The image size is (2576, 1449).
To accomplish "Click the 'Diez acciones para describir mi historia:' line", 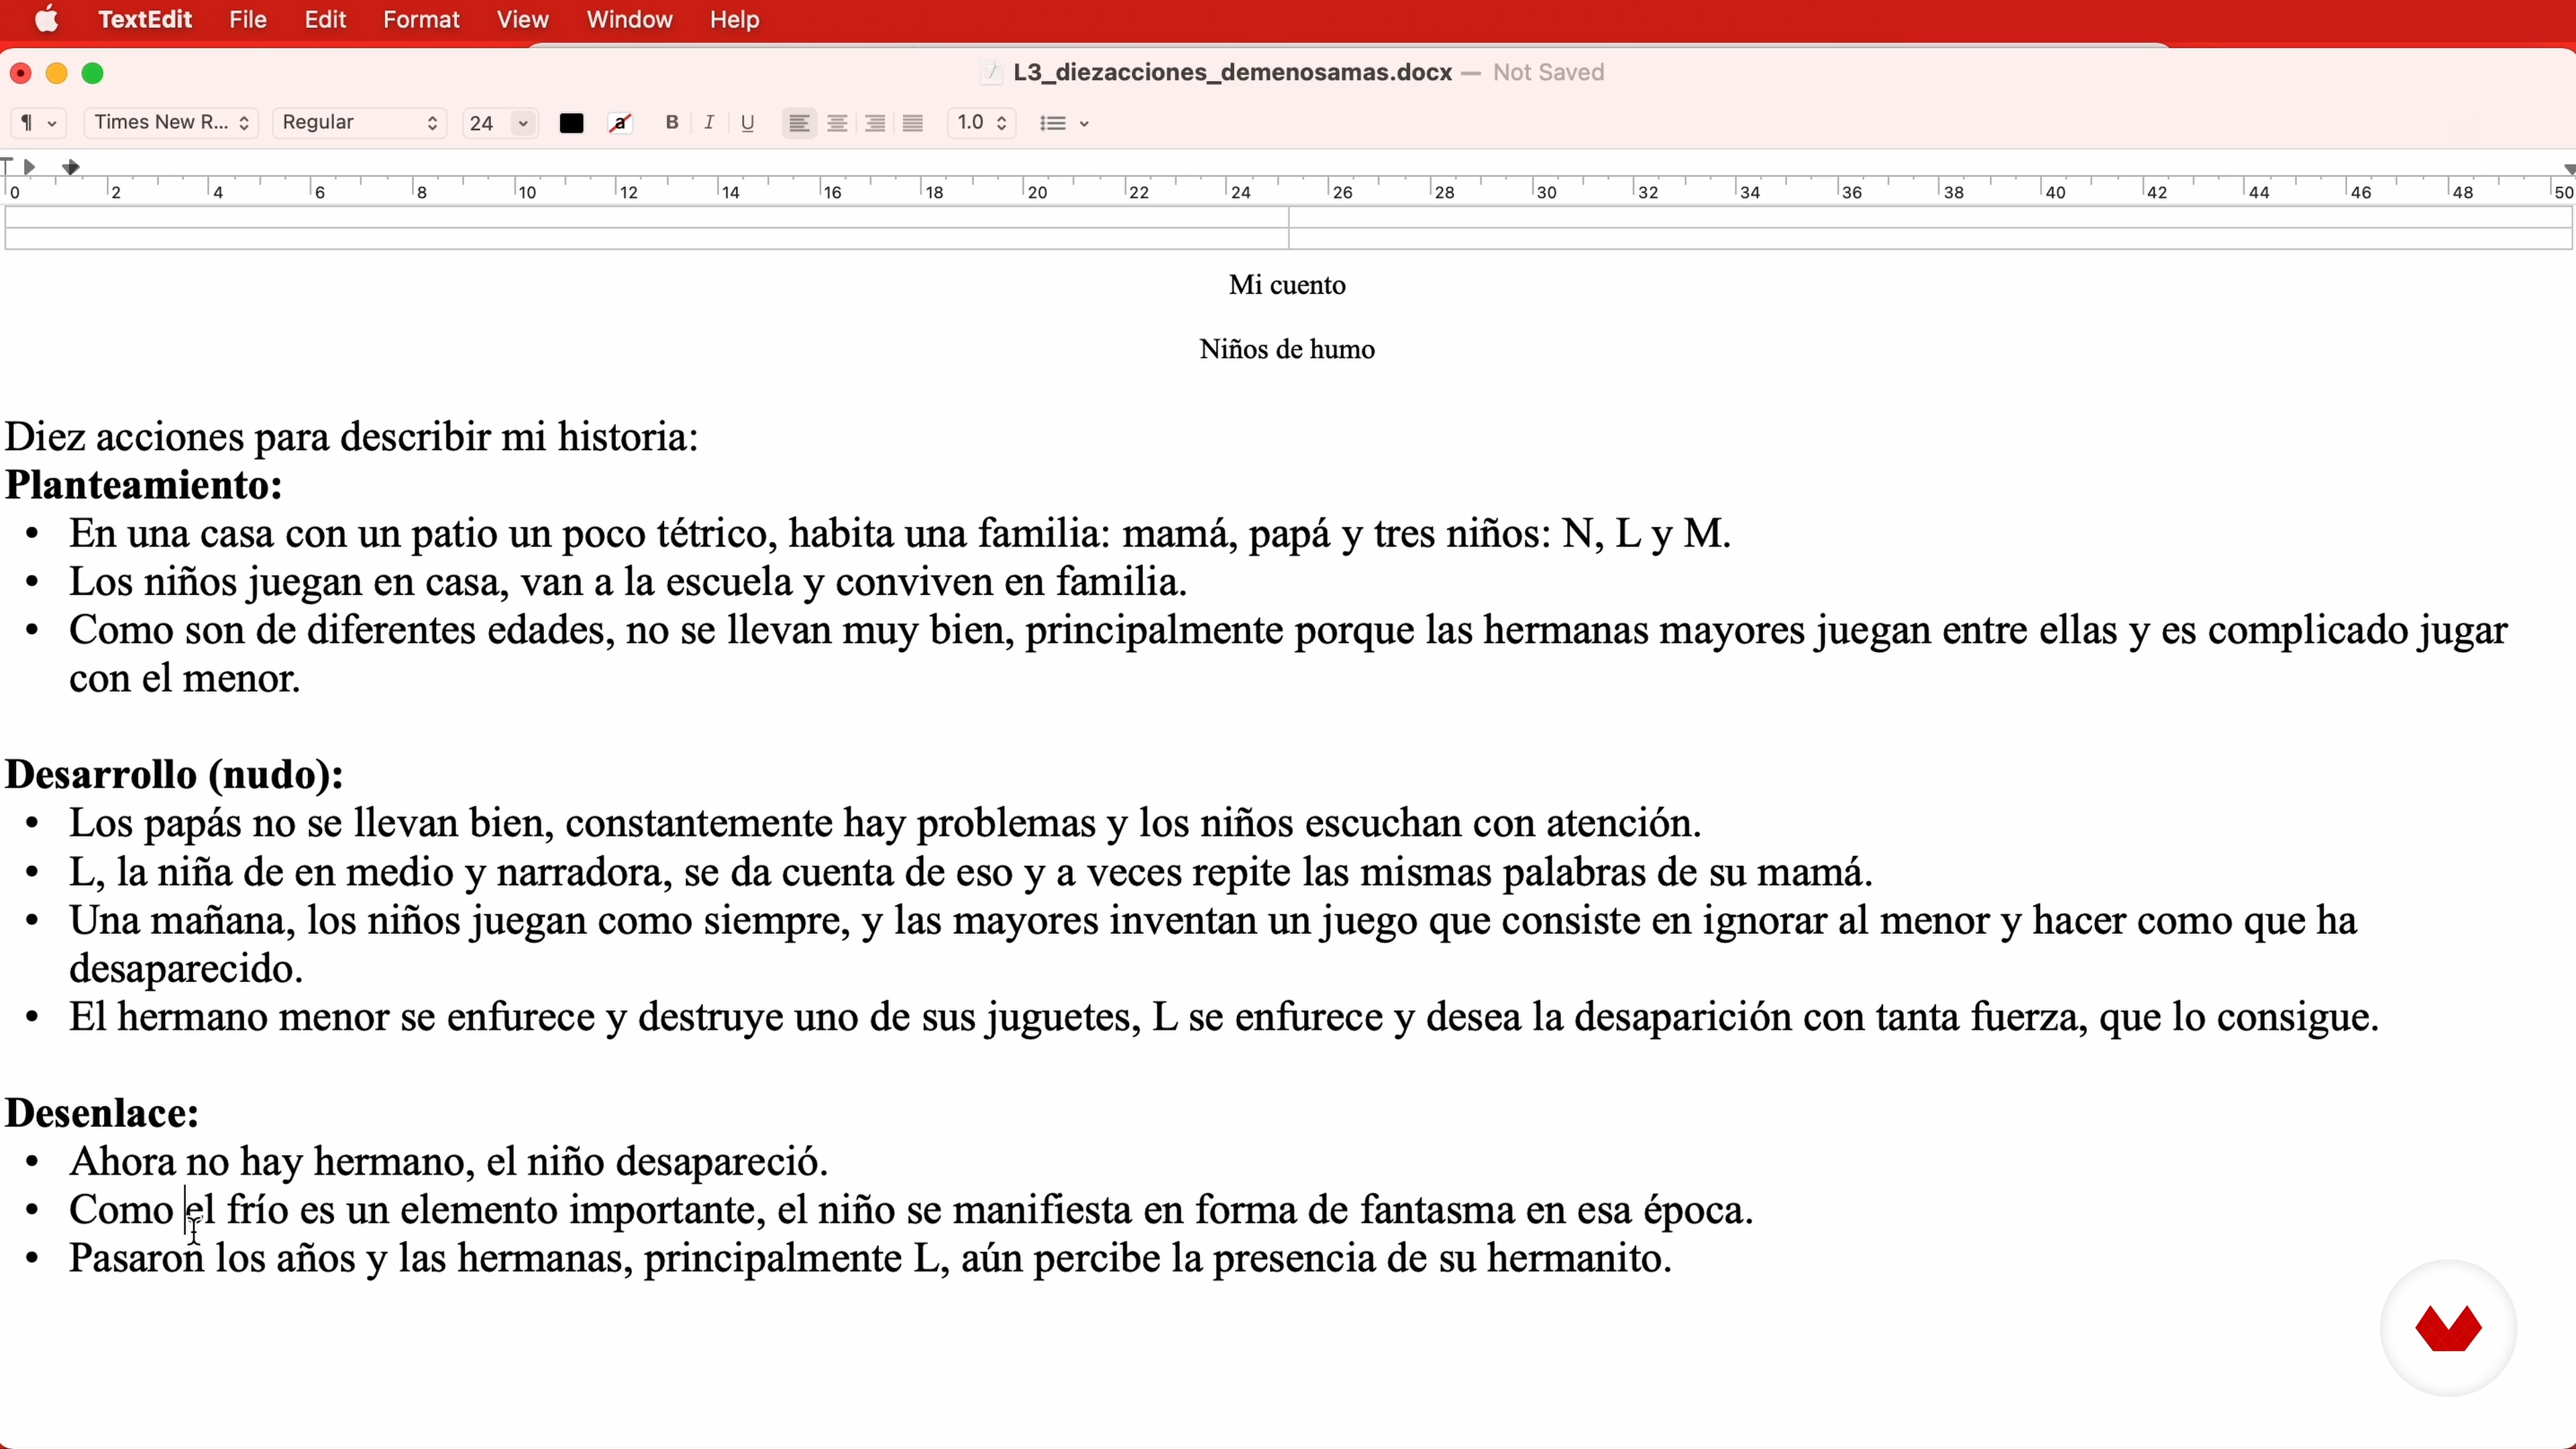I will point(352,437).
